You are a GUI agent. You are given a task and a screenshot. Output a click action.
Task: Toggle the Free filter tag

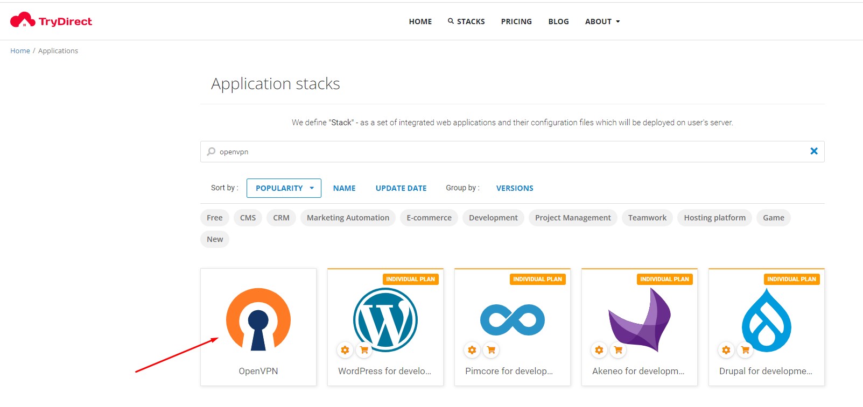(214, 218)
